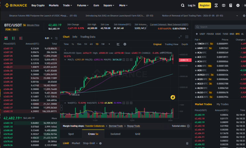246x148 pixels.
Task: Select the 1W chart interval
Action: [x=103, y=44]
